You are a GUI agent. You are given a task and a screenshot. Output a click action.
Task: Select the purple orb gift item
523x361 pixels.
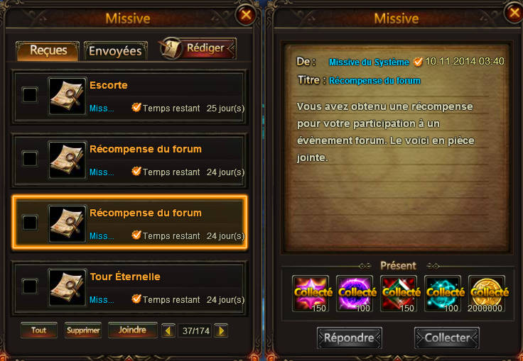pyautogui.click(x=355, y=294)
